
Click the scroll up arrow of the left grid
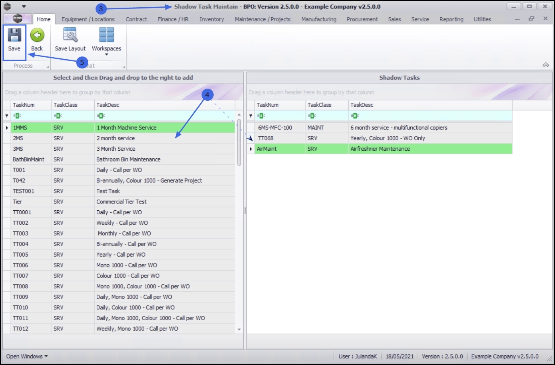[x=239, y=115]
